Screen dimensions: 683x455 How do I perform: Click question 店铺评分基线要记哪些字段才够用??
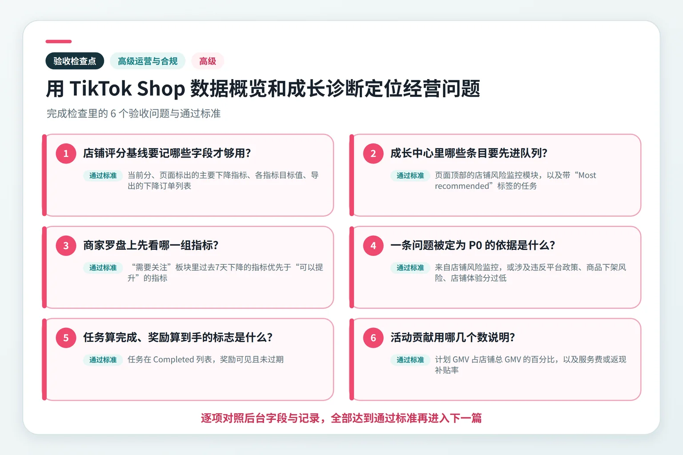pyautogui.click(x=167, y=153)
